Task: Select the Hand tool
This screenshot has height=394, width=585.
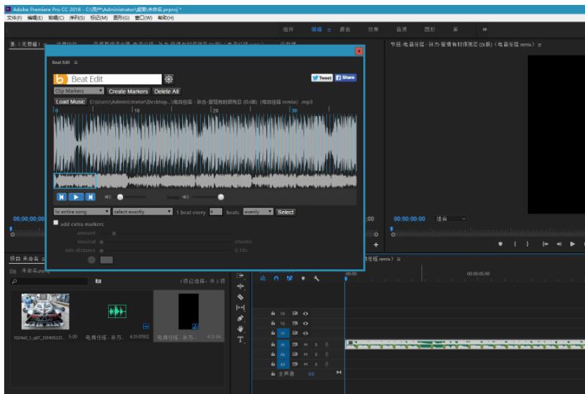Action: coord(240,329)
